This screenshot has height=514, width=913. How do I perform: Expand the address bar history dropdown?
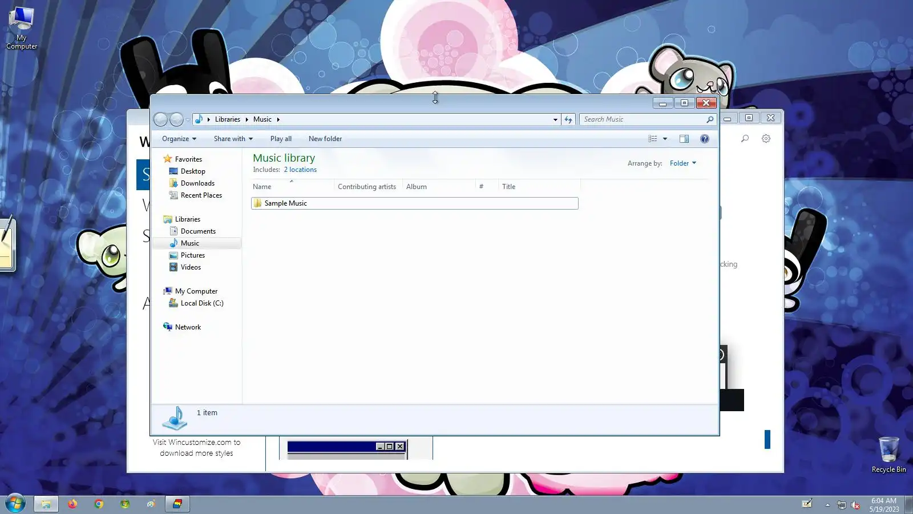coord(555,119)
